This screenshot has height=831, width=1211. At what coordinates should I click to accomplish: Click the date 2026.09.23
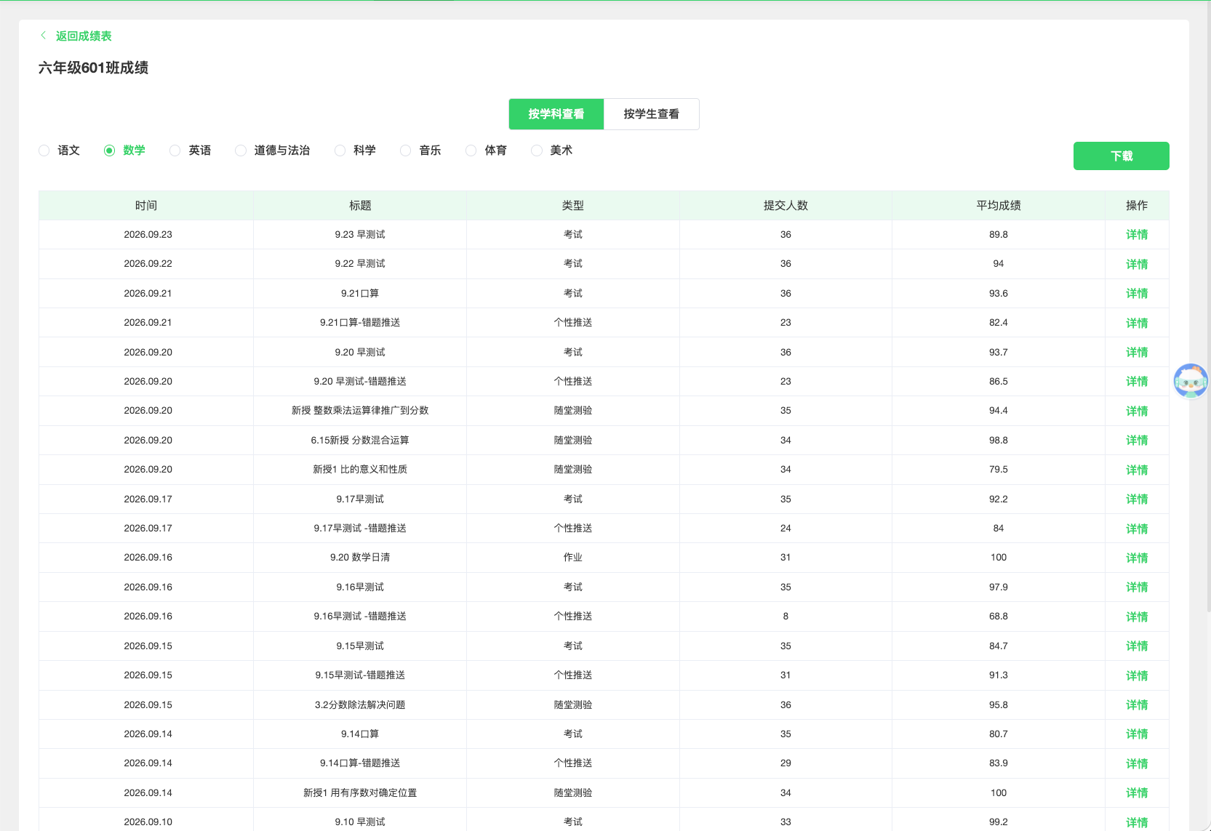148,234
